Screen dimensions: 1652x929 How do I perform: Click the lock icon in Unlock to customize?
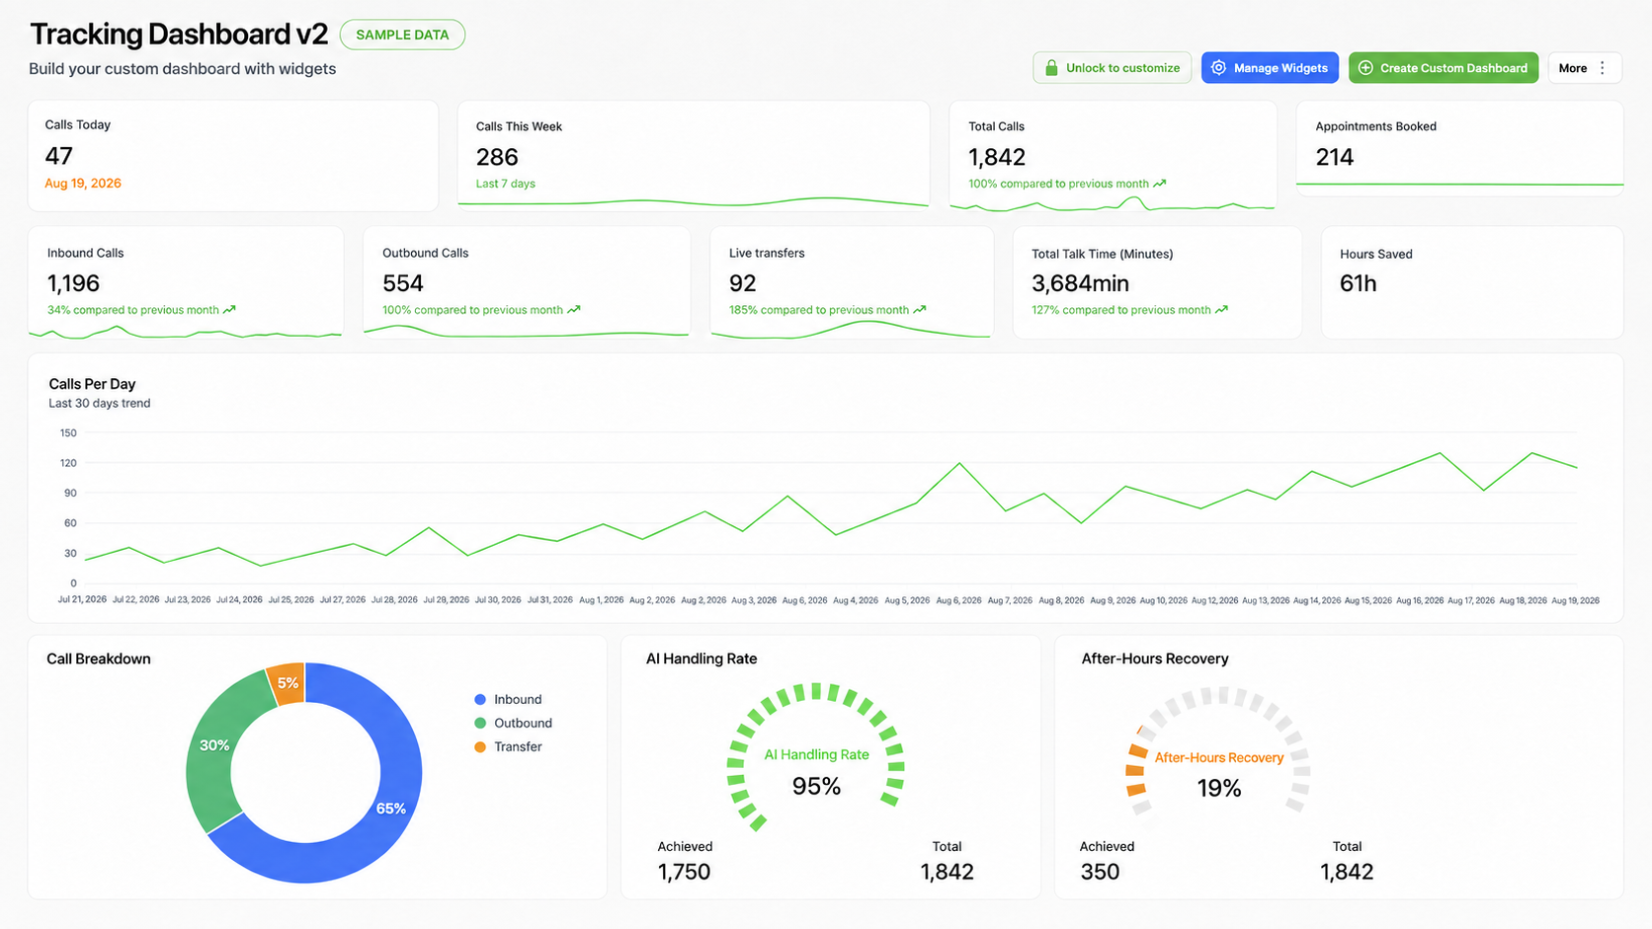(x=1051, y=68)
